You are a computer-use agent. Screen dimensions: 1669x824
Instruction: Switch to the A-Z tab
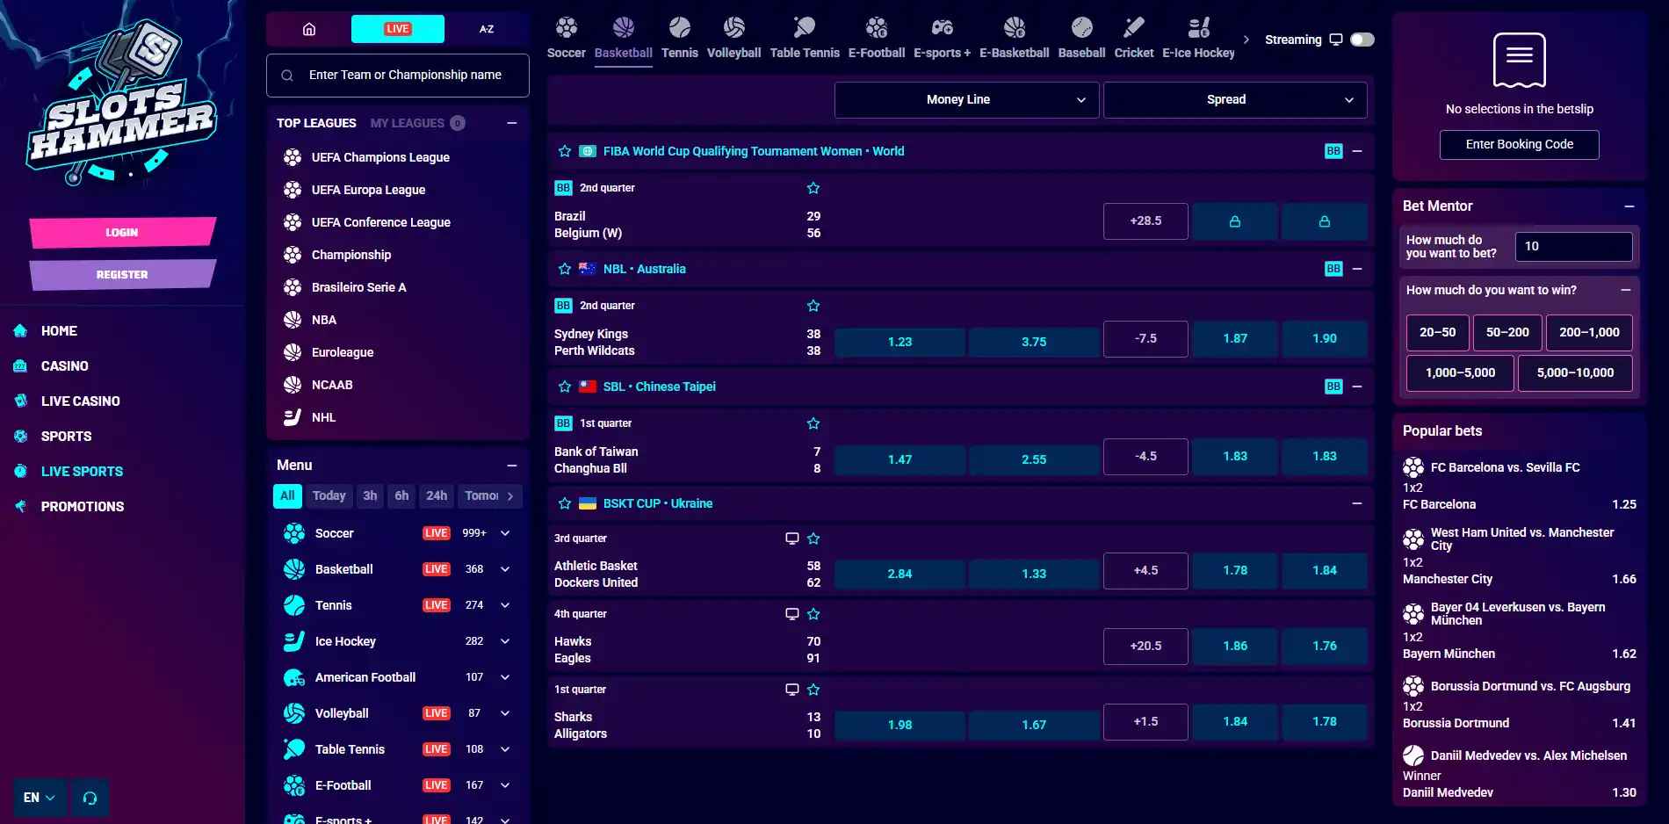[487, 29]
